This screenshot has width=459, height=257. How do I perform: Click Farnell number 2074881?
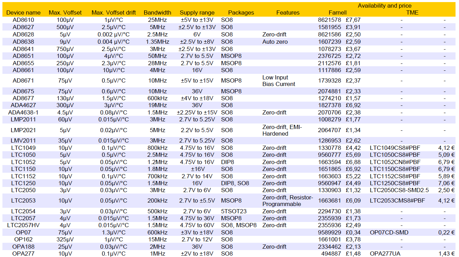(330, 91)
